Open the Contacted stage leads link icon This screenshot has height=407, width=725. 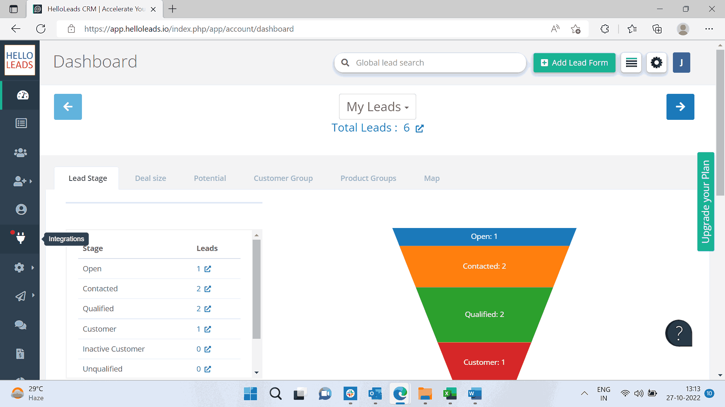coord(208,289)
